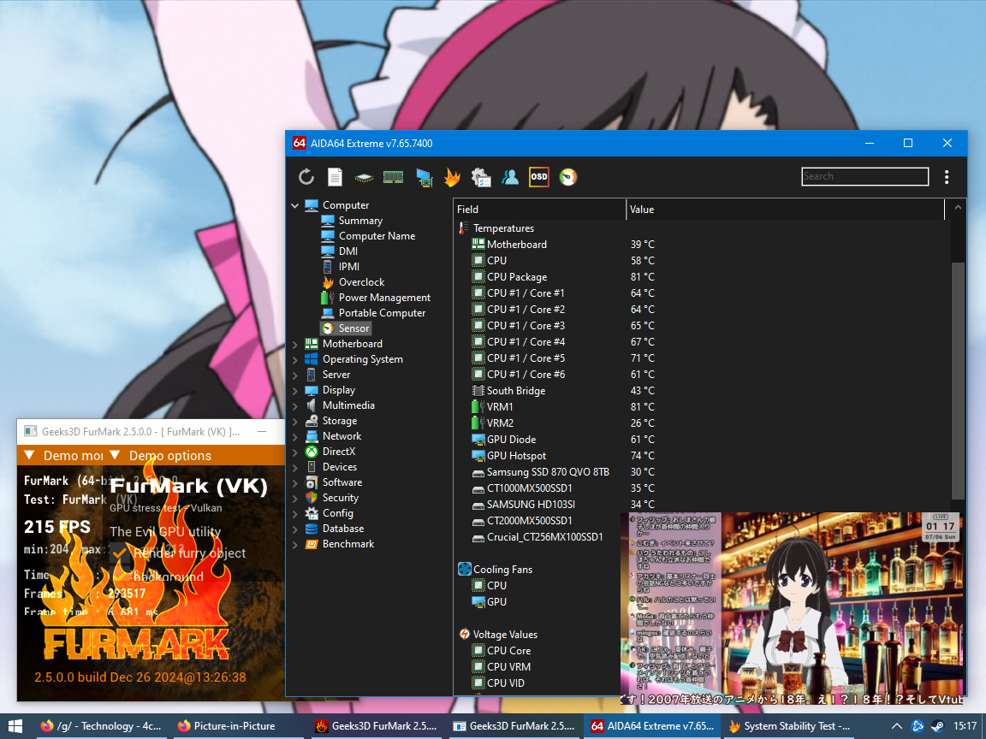This screenshot has height=739, width=986.
Task: Click the Refresh icon in AIDA64 toolbar
Action: [306, 177]
